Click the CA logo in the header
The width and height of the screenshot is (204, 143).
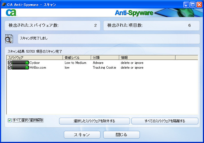(x=11, y=13)
